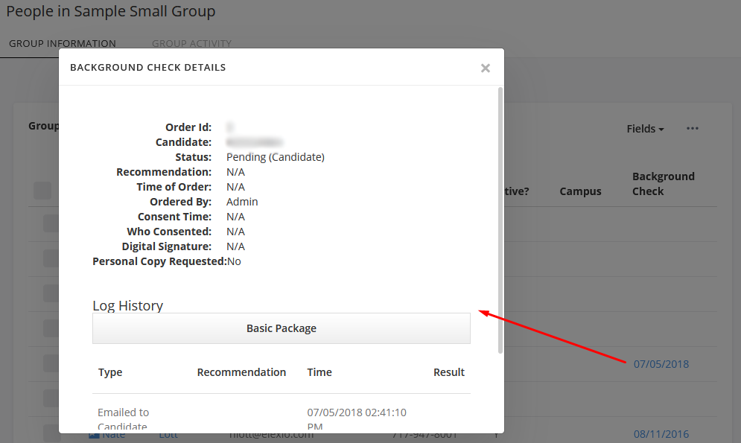Screen dimensions: 741x443
Task: Click the Result column header in log
Action: pos(448,372)
